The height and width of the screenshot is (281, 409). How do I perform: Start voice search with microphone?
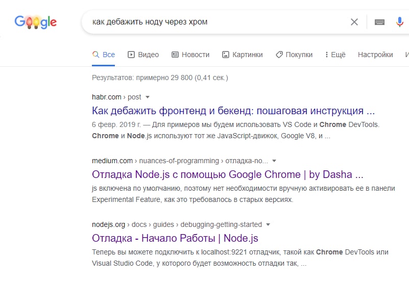click(x=400, y=22)
